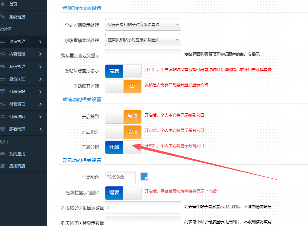This screenshot has width=308, height=226.
Task: Open the 付费访问 sidebar menu
Action: point(21,117)
